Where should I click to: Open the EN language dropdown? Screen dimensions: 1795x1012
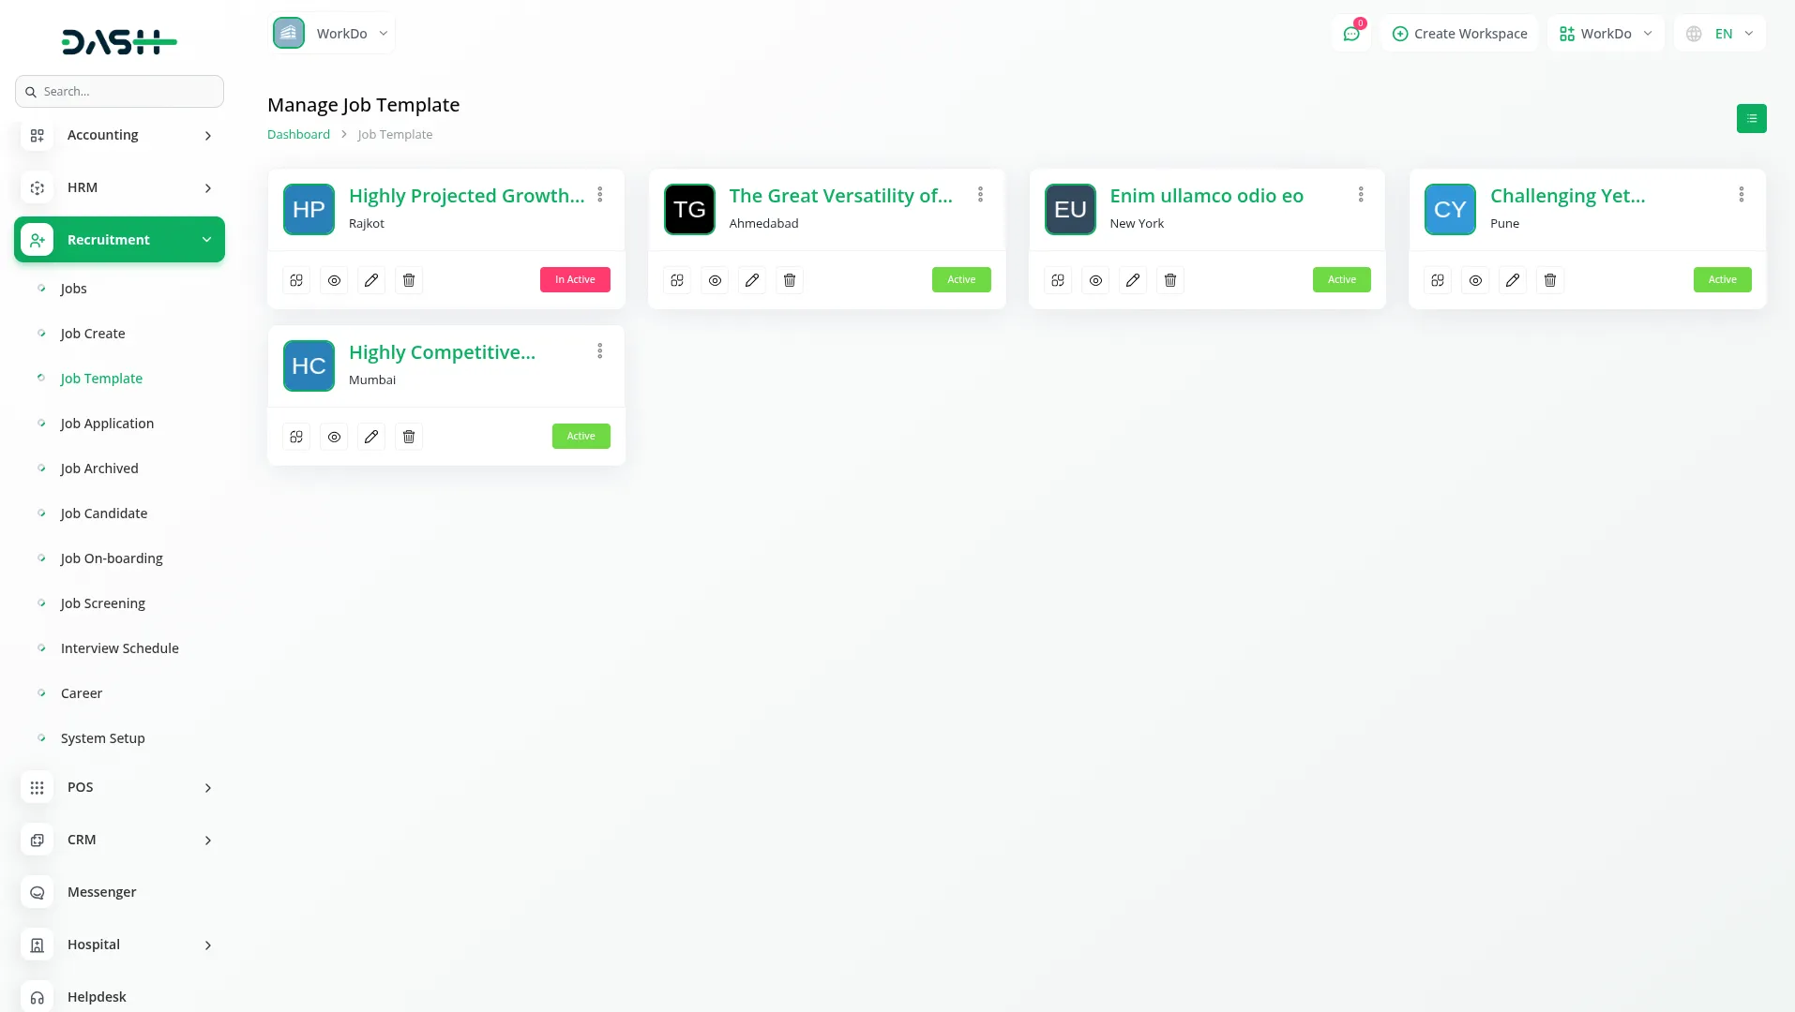[x=1720, y=34]
